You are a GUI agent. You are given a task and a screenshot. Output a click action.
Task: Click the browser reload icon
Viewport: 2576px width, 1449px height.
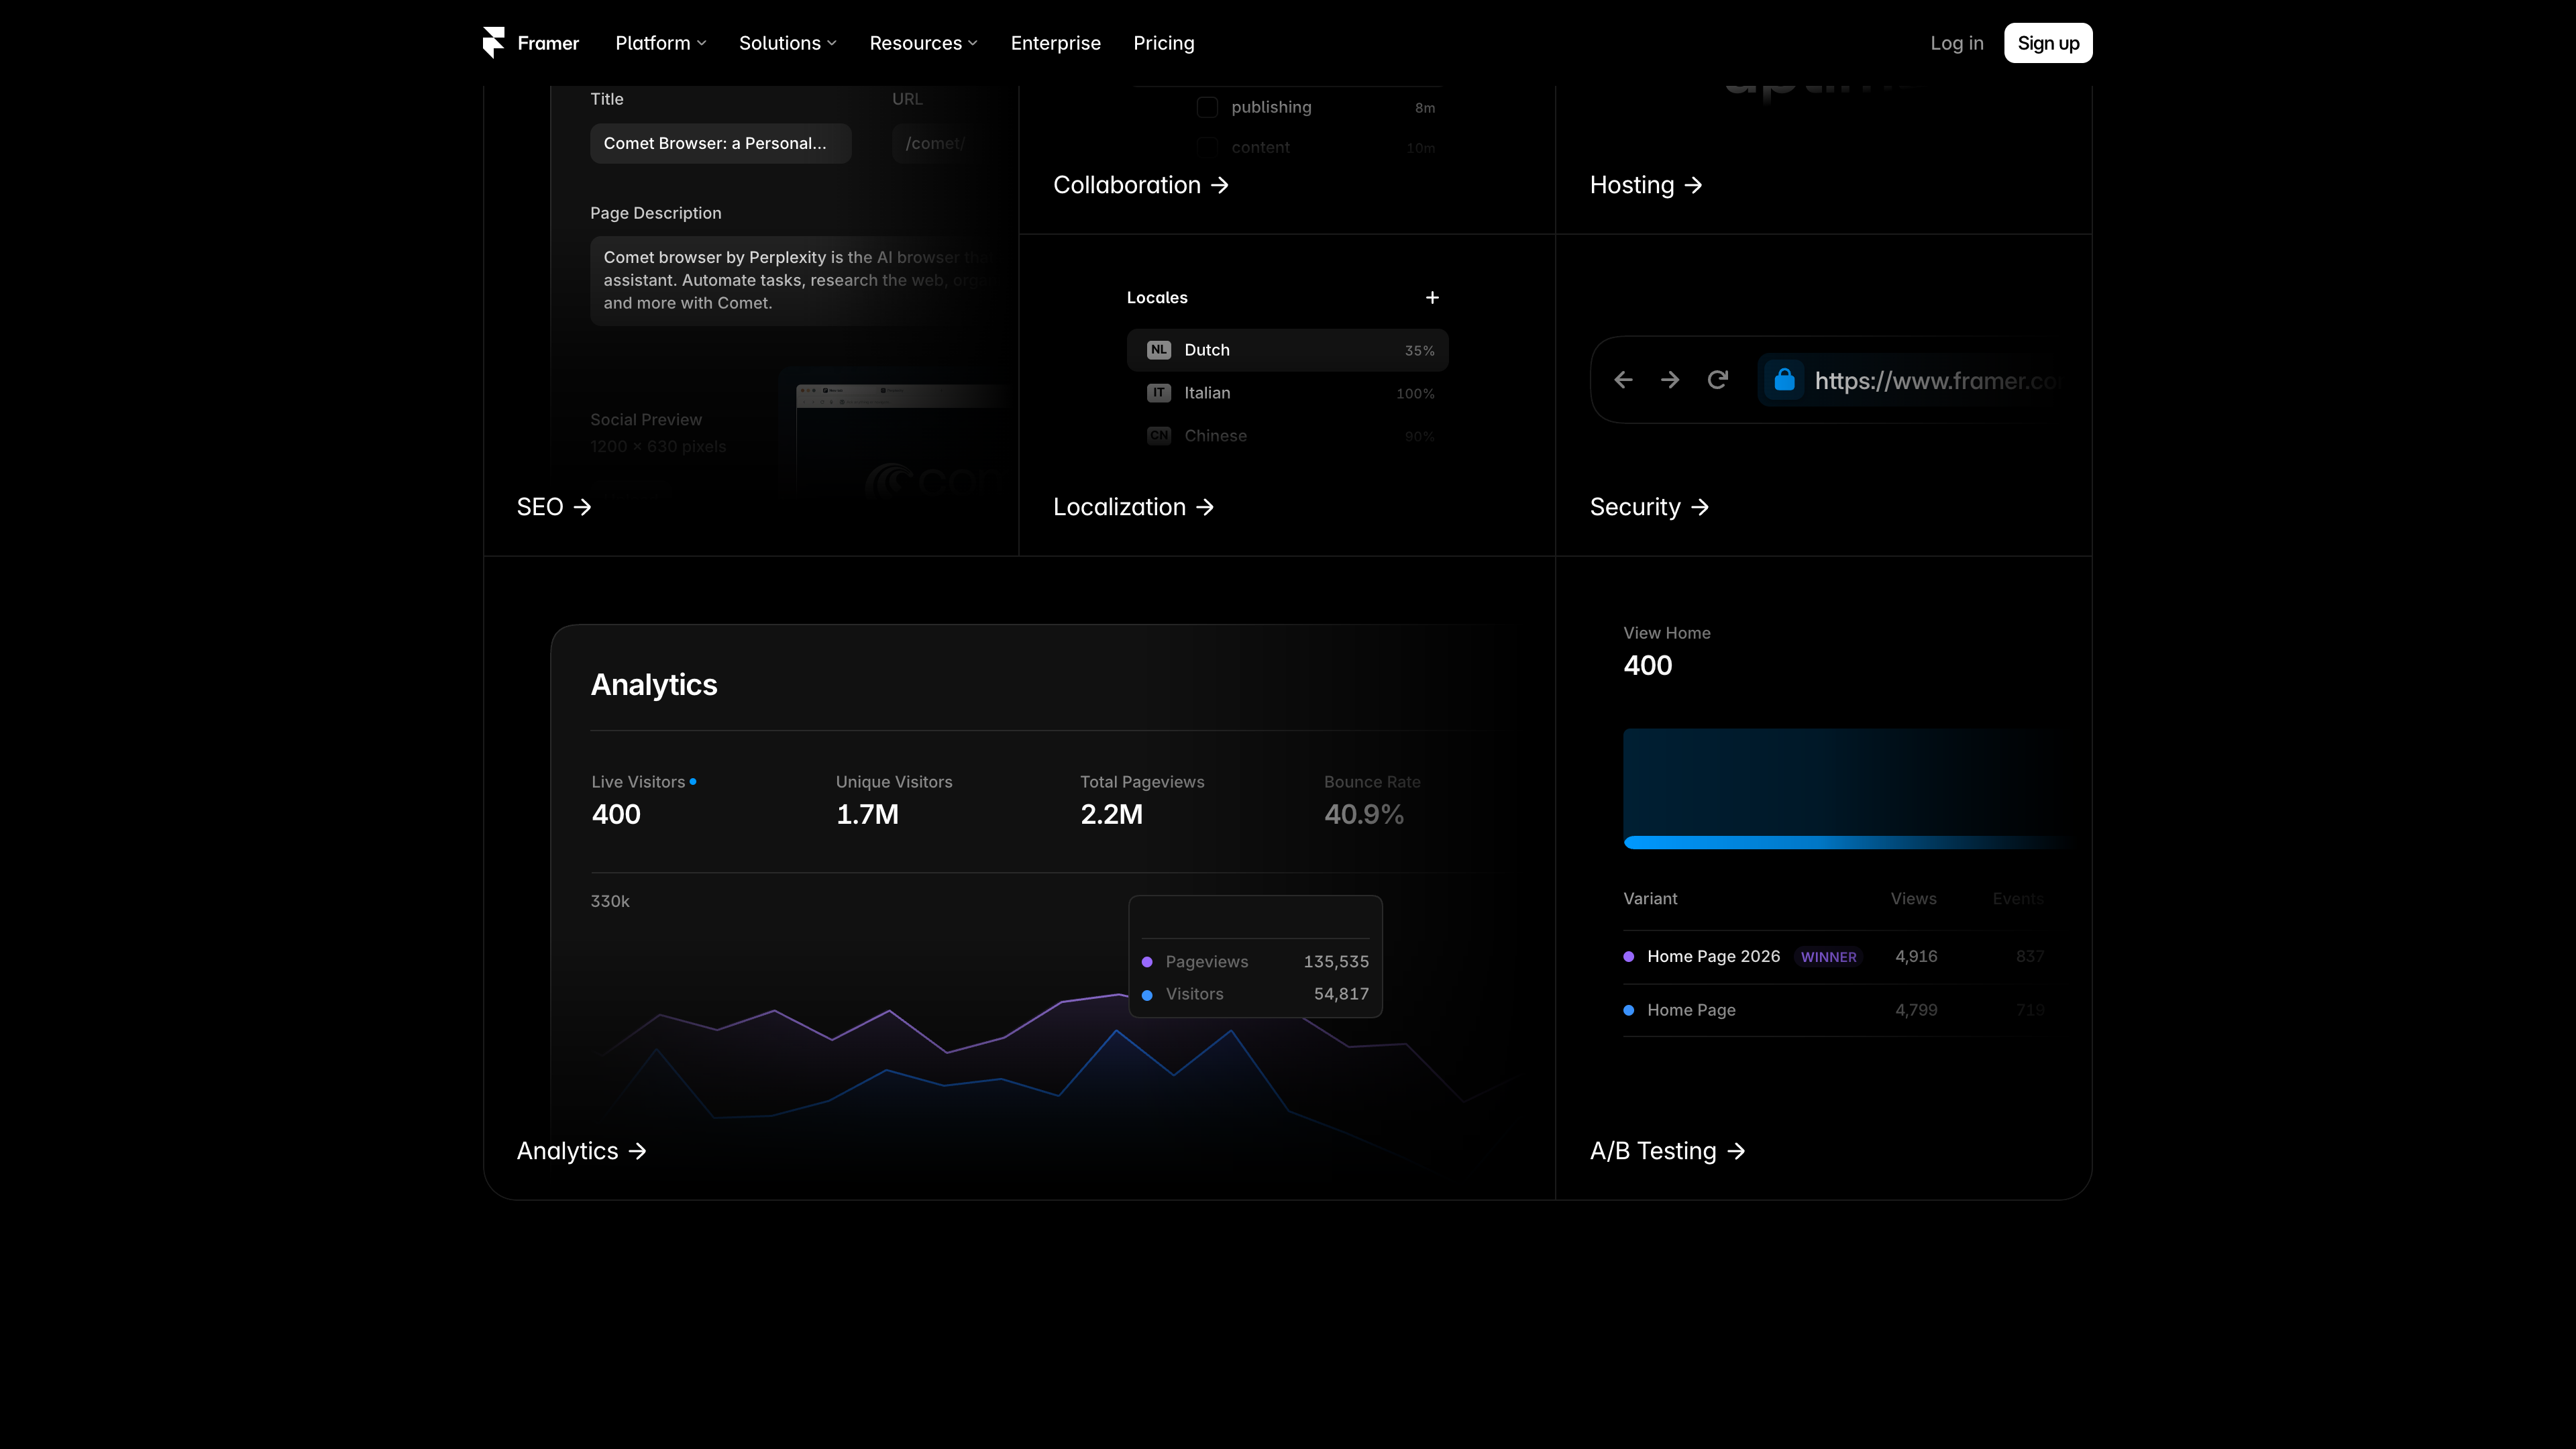coord(1717,380)
